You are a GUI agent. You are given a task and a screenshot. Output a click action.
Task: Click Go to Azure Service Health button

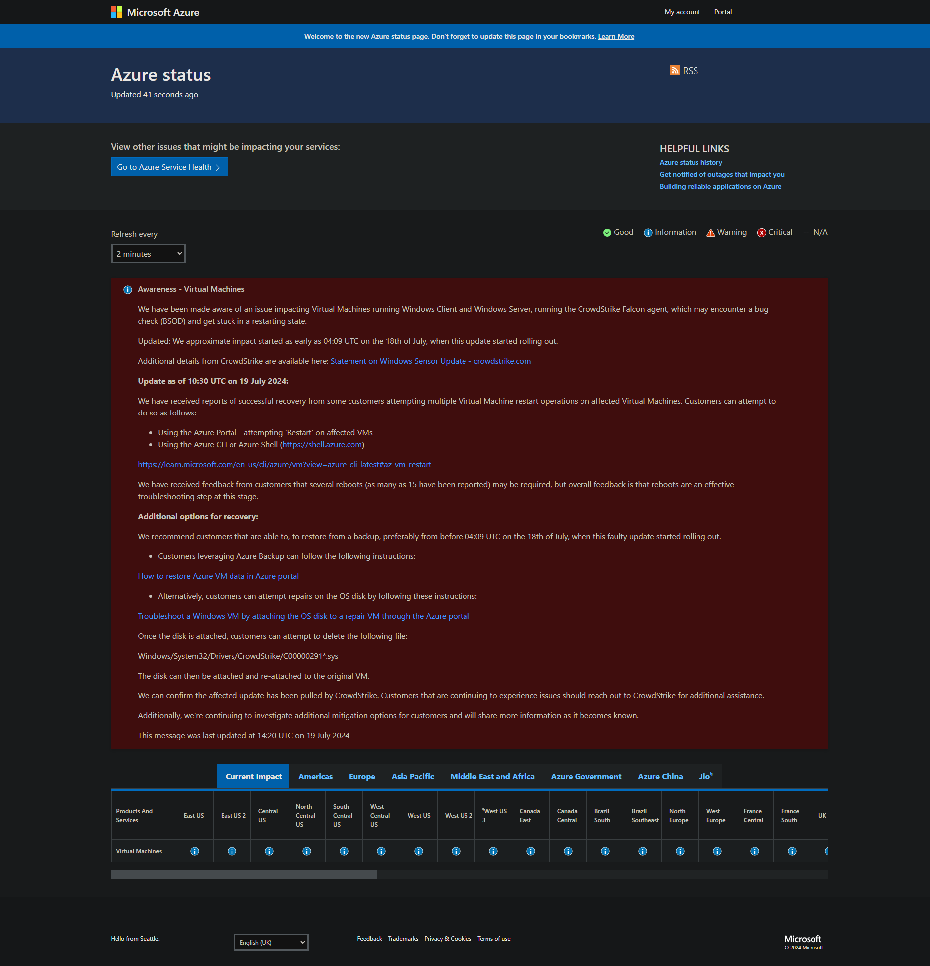click(169, 167)
